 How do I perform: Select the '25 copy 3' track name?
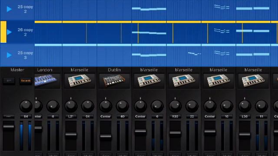pos(25,55)
